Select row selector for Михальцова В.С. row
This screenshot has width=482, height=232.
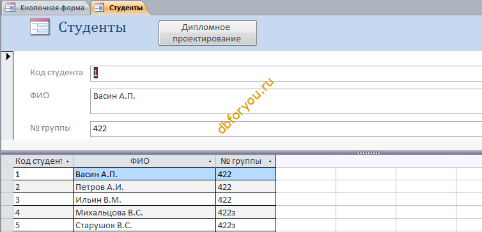[x=8, y=212]
